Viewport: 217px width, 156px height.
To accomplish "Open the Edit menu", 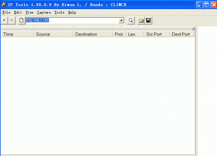I will 18,12.
